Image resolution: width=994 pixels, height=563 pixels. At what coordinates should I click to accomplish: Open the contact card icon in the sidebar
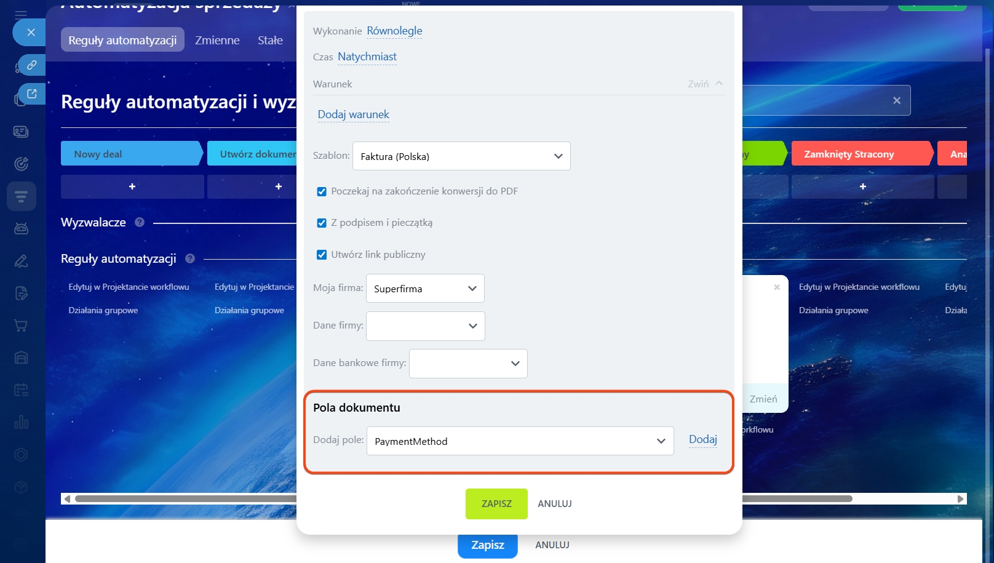pos(21,132)
